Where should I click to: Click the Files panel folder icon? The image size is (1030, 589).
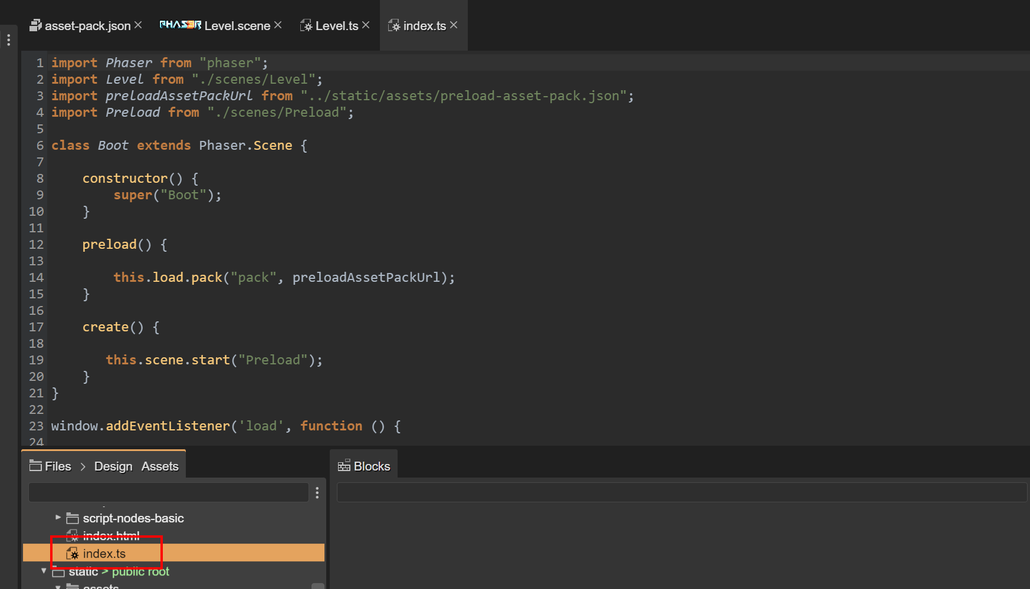pyautogui.click(x=35, y=466)
